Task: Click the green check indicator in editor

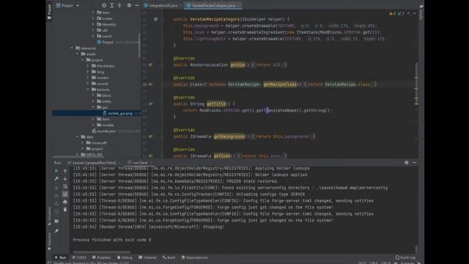Action: tap(401, 13)
